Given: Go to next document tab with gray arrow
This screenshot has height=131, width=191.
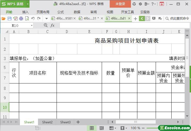Looking at the screenshot, I should [x=147, y=18].
